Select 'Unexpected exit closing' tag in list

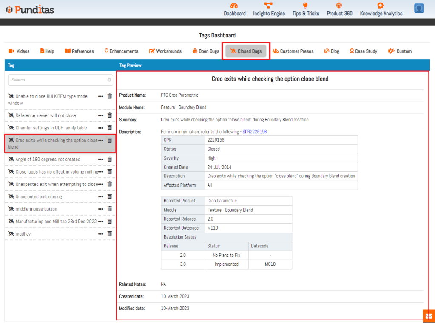tap(39, 197)
